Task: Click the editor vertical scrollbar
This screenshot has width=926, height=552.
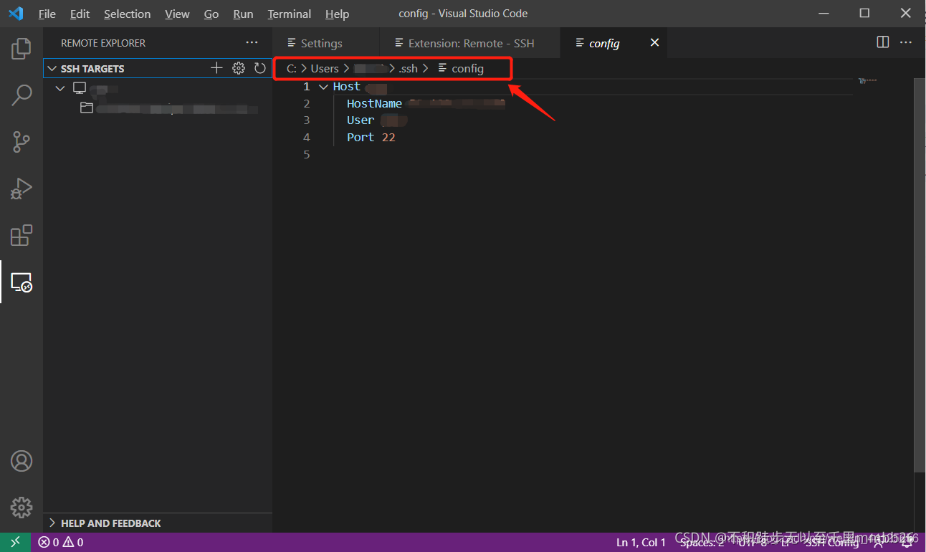Action: (x=920, y=275)
